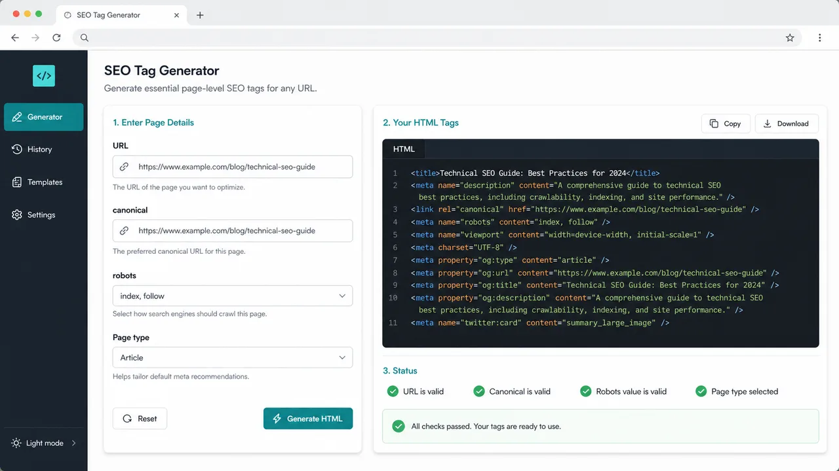Open the History sidebar section
This screenshot has width=839, height=471.
click(44, 149)
